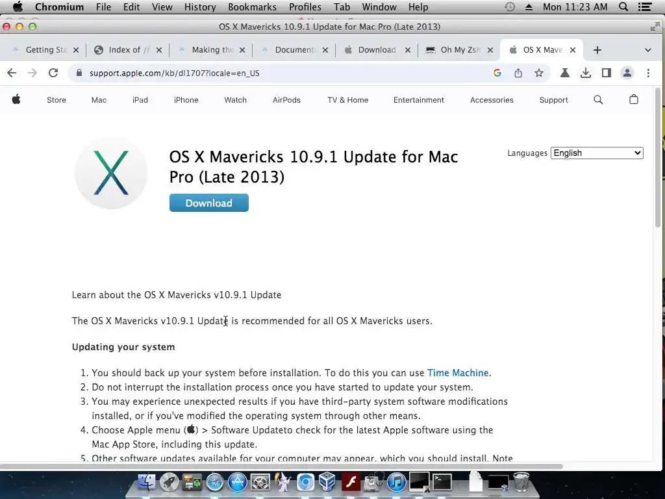Viewport: 665px width, 499px height.
Task: Open the Bookmarks menu
Action: coord(253,6)
